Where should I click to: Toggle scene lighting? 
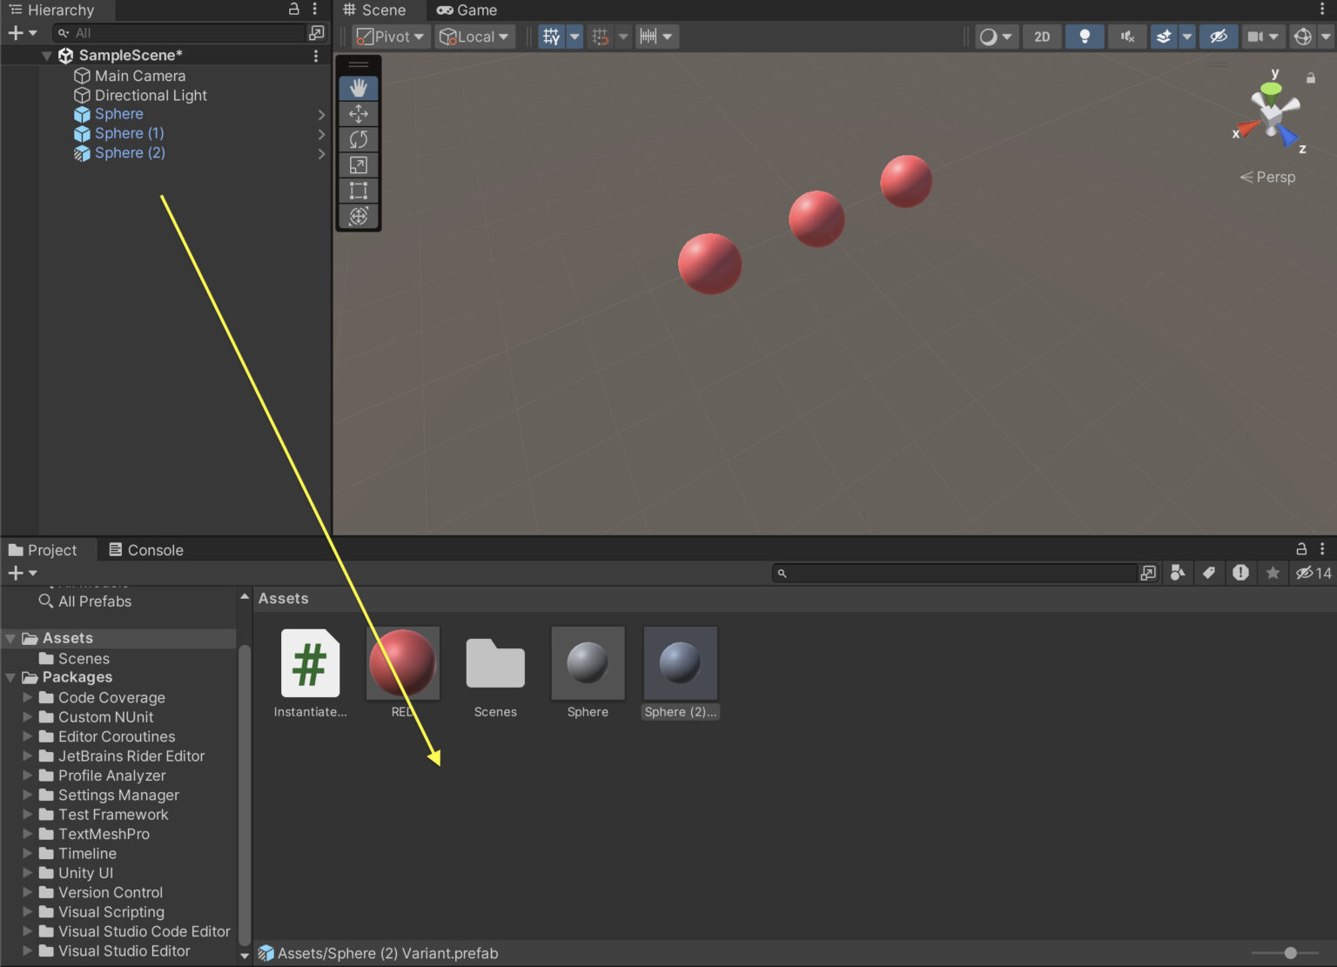click(1084, 36)
